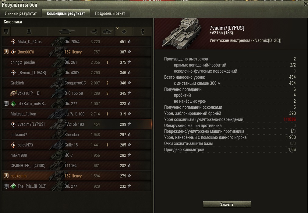Select the Командный результат tab
This screenshot has height=213, width=308.
click(x=66, y=13)
